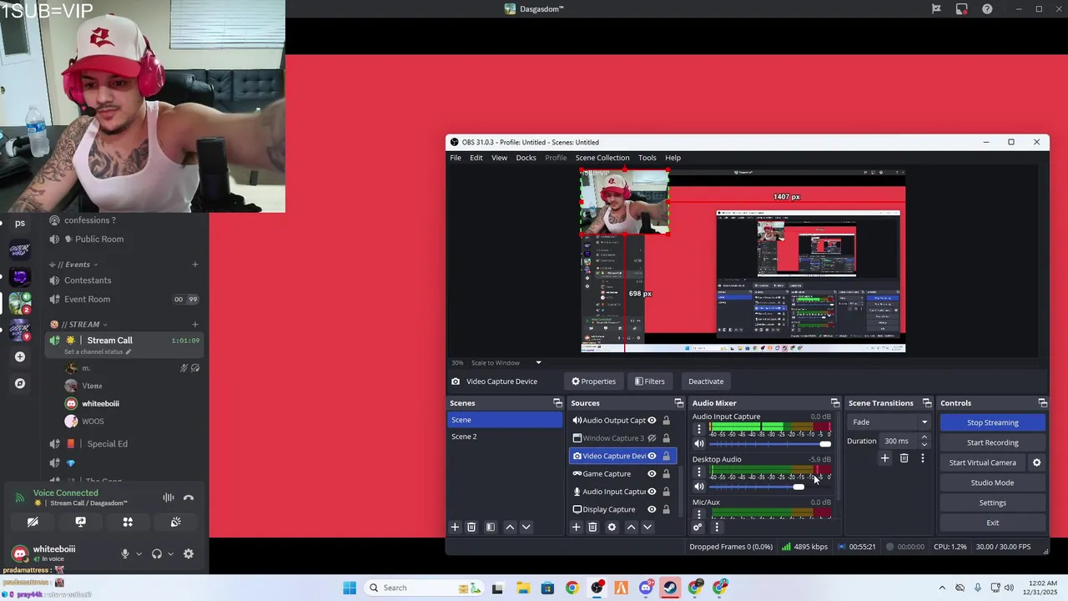The height and width of the screenshot is (601, 1068).
Task: Remove the scene transition with trash icon
Action: click(904, 458)
